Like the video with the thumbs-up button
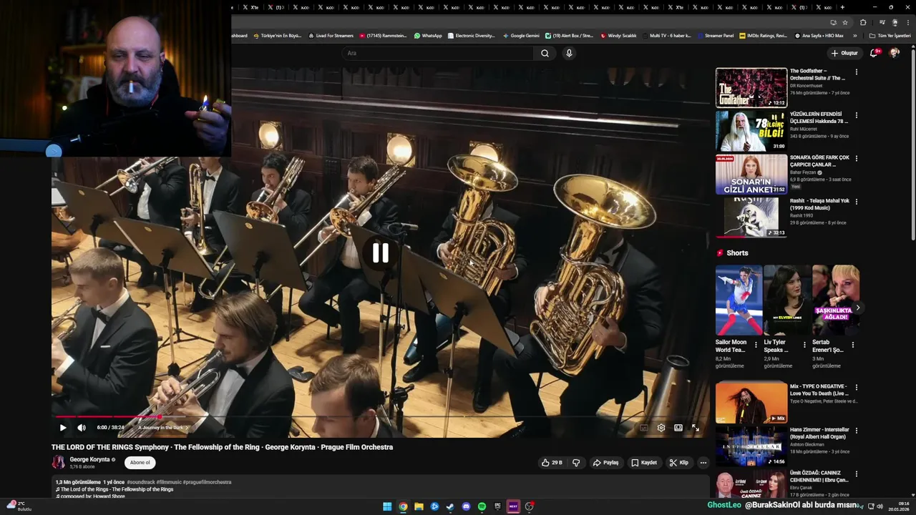Screen dimensions: 916x515 552,463
